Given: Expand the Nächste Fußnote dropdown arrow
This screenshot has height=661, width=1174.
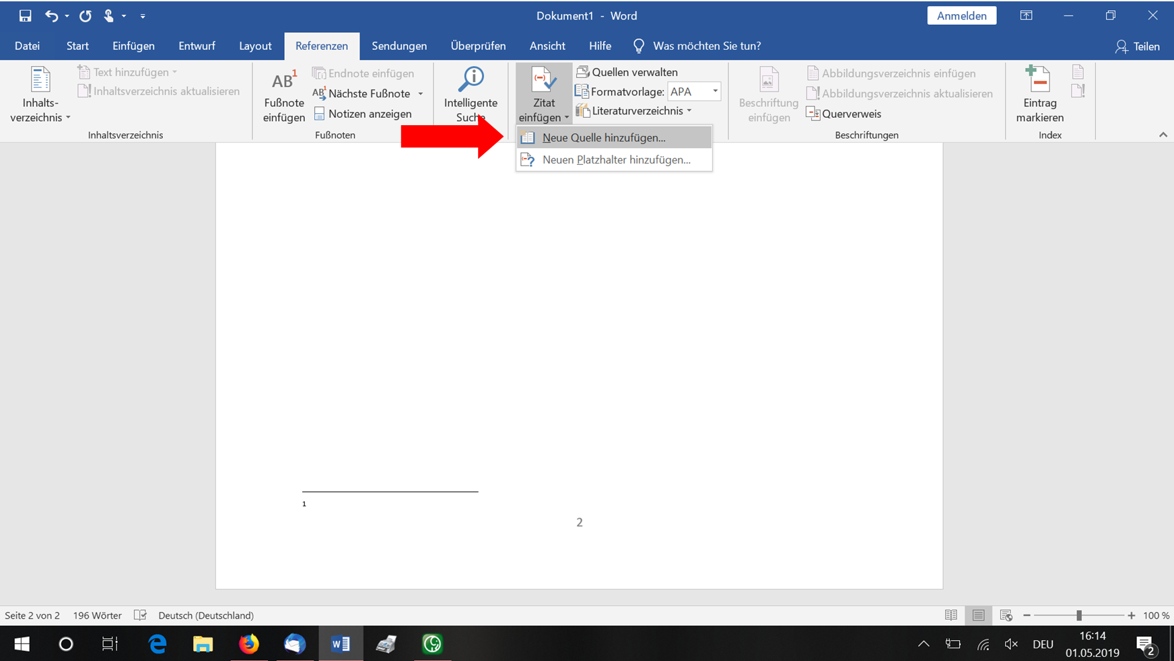Looking at the screenshot, I should (421, 94).
